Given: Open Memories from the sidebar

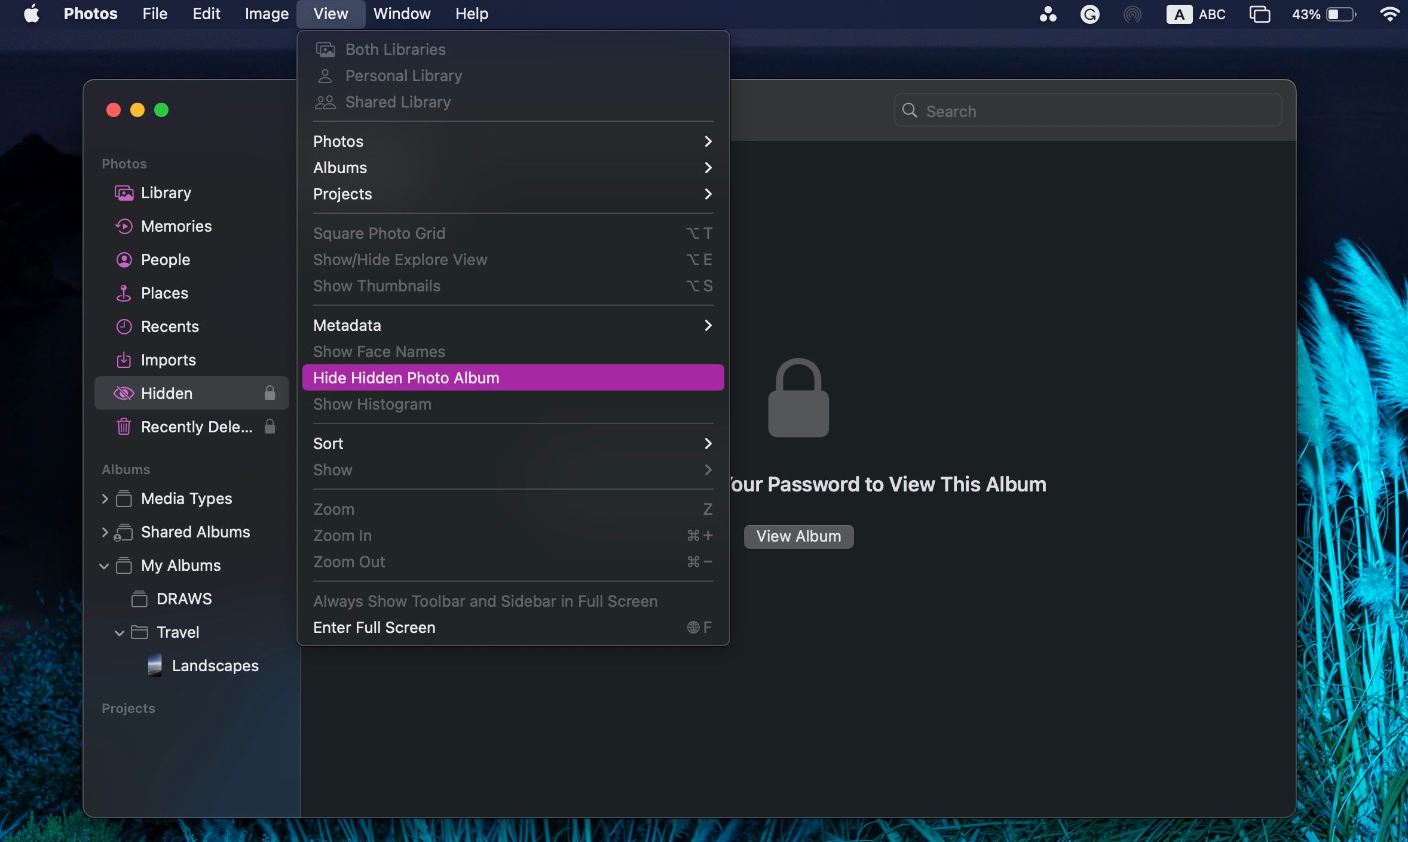Looking at the screenshot, I should tap(176, 226).
